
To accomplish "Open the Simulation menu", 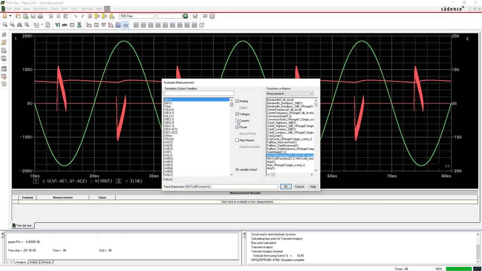I will tap(41, 9).
